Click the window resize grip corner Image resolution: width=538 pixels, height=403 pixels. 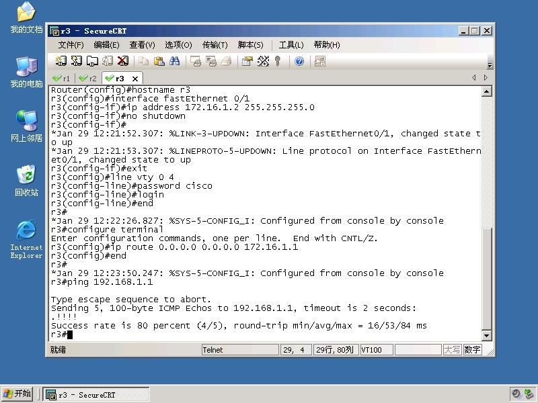pyautogui.click(x=490, y=352)
